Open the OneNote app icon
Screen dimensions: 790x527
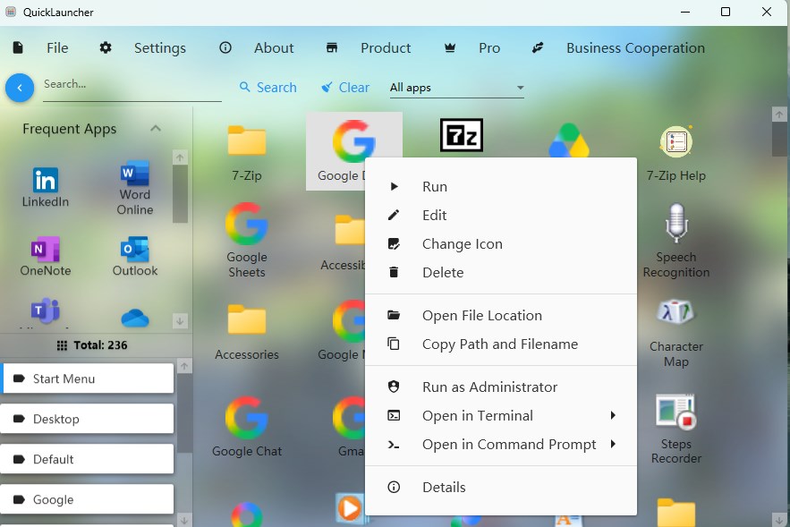coord(46,256)
